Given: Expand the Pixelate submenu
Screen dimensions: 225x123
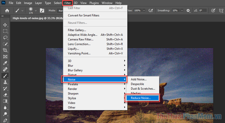Looking at the screenshot, I should [x=95, y=84].
